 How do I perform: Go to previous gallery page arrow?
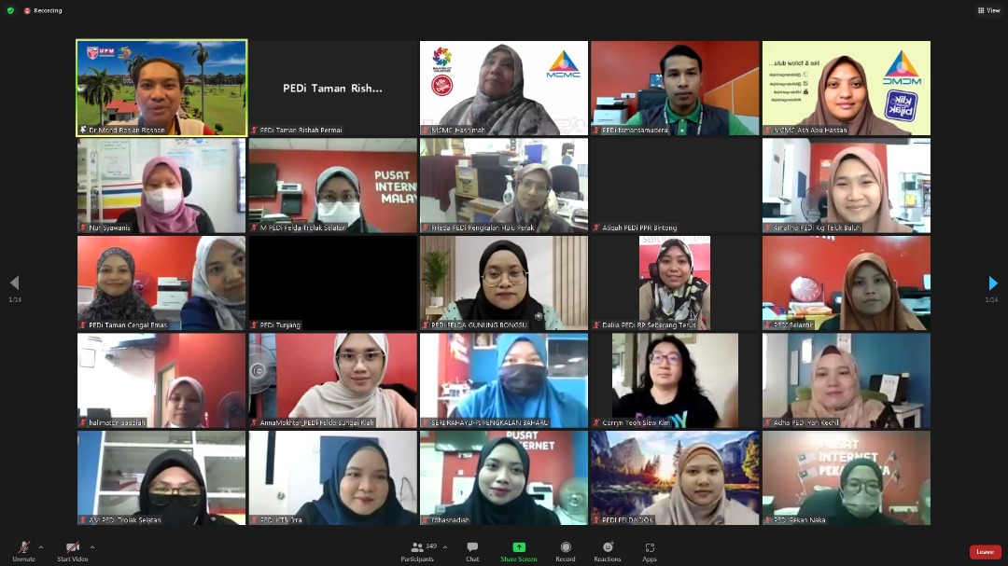(x=14, y=283)
